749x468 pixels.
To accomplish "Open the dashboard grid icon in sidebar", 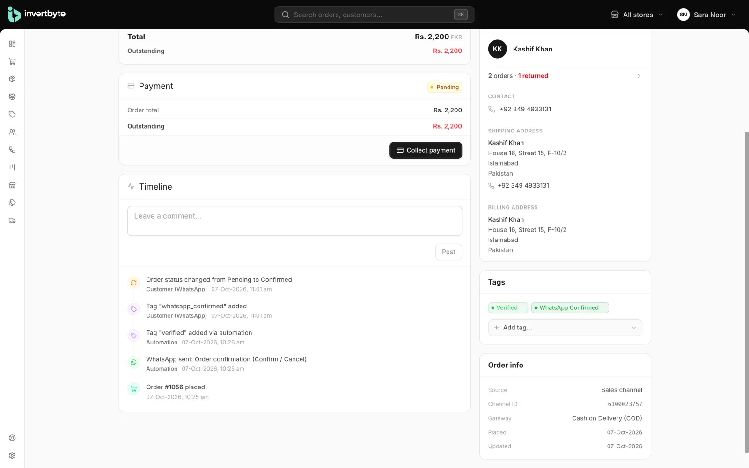I will click(12, 44).
